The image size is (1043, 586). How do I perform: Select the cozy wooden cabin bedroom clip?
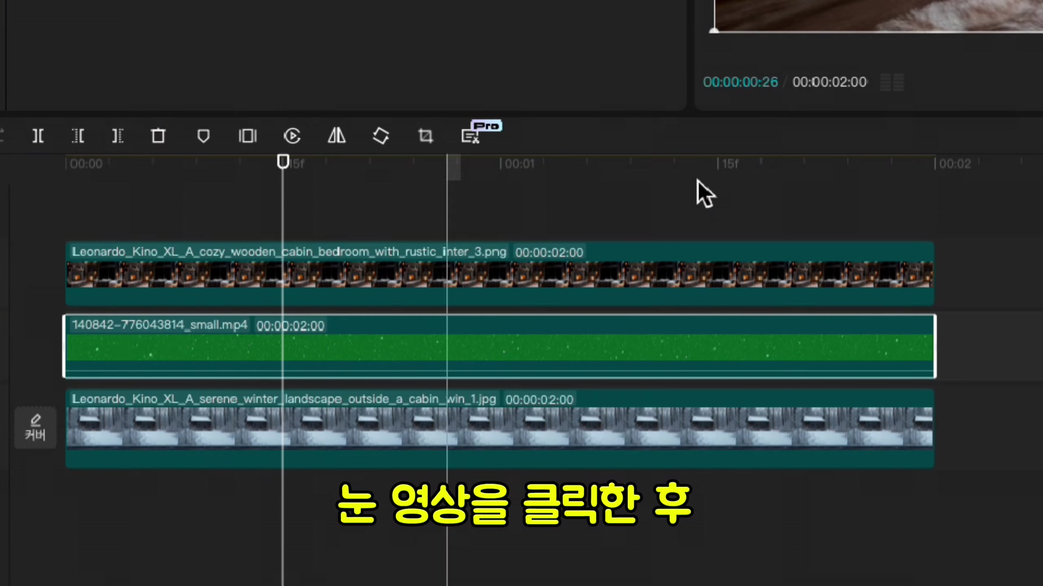[x=499, y=274]
